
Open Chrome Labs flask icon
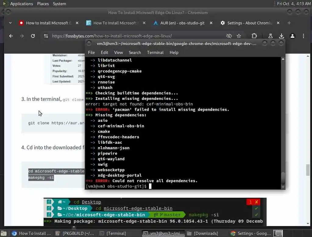[271, 36]
